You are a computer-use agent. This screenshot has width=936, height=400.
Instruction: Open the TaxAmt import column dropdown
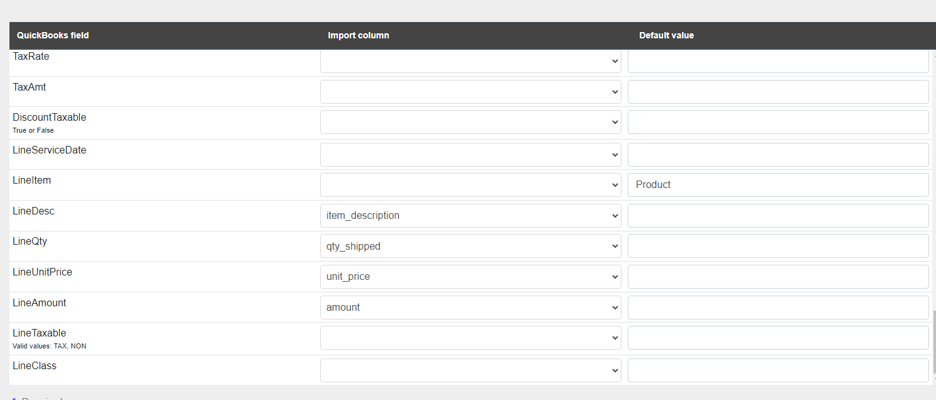pos(471,92)
